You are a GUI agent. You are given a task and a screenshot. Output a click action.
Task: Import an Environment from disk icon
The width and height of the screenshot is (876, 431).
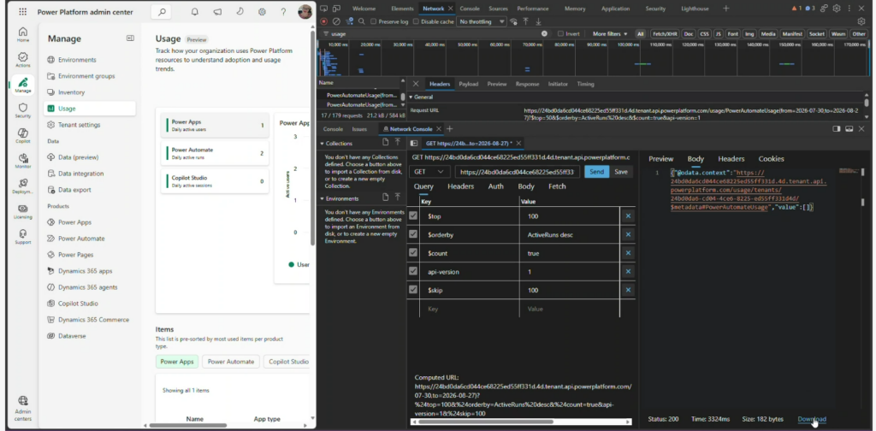[398, 198]
